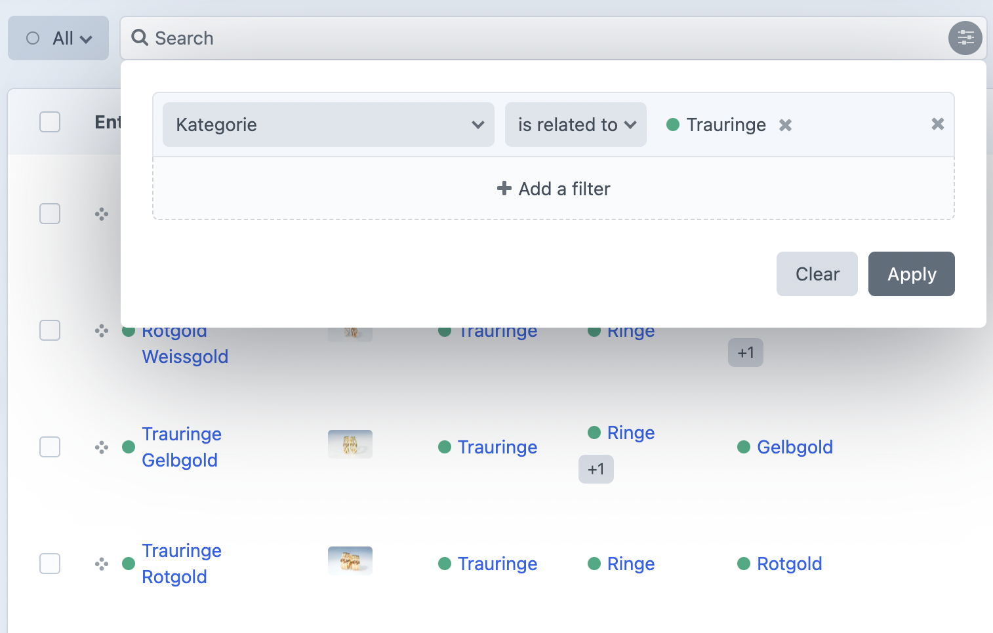Click the filter settings icon in the search bar
The image size is (993, 633).
[965, 38]
